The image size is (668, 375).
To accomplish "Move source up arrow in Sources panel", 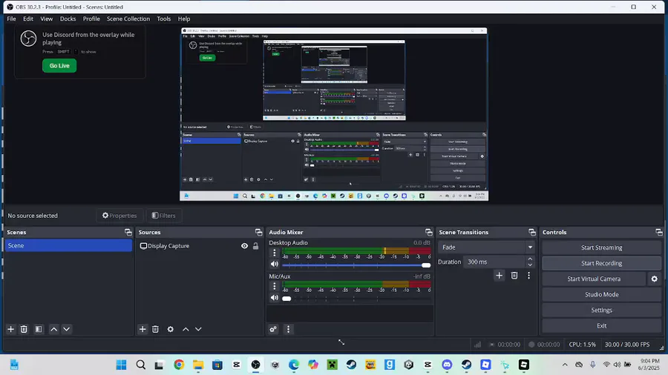I will (186, 329).
